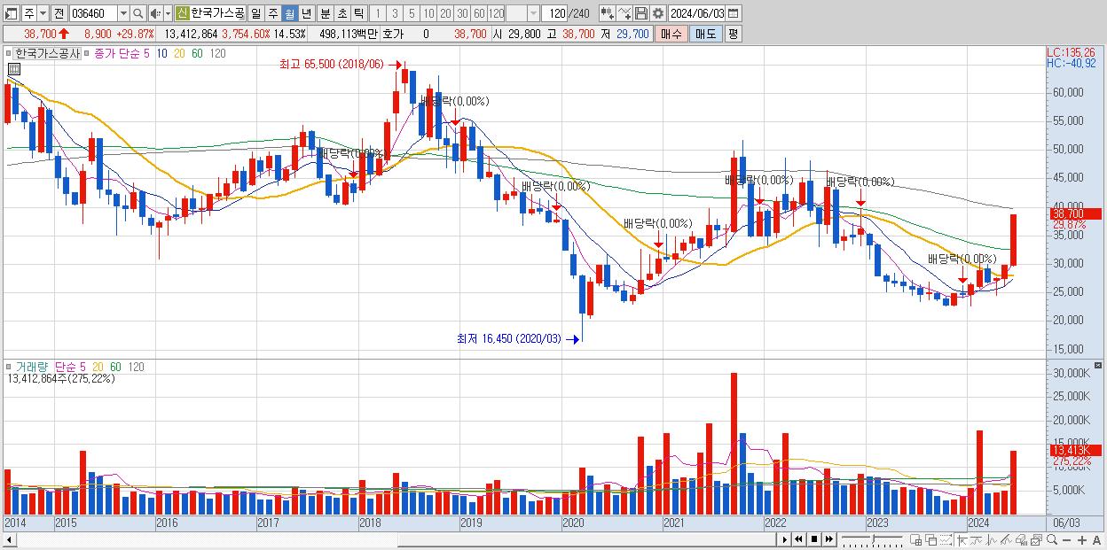Save chart with the floppy disk icon

point(640,13)
